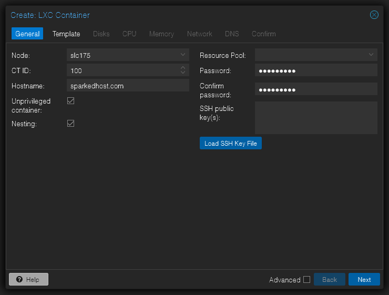The width and height of the screenshot is (389, 295).
Task: Focus the Confirm password field
Action: pyautogui.click(x=316, y=89)
